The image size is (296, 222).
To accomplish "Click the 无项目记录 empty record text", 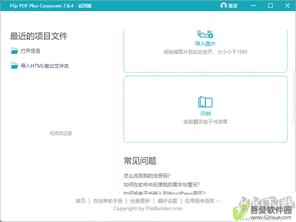I will pos(61,134).
